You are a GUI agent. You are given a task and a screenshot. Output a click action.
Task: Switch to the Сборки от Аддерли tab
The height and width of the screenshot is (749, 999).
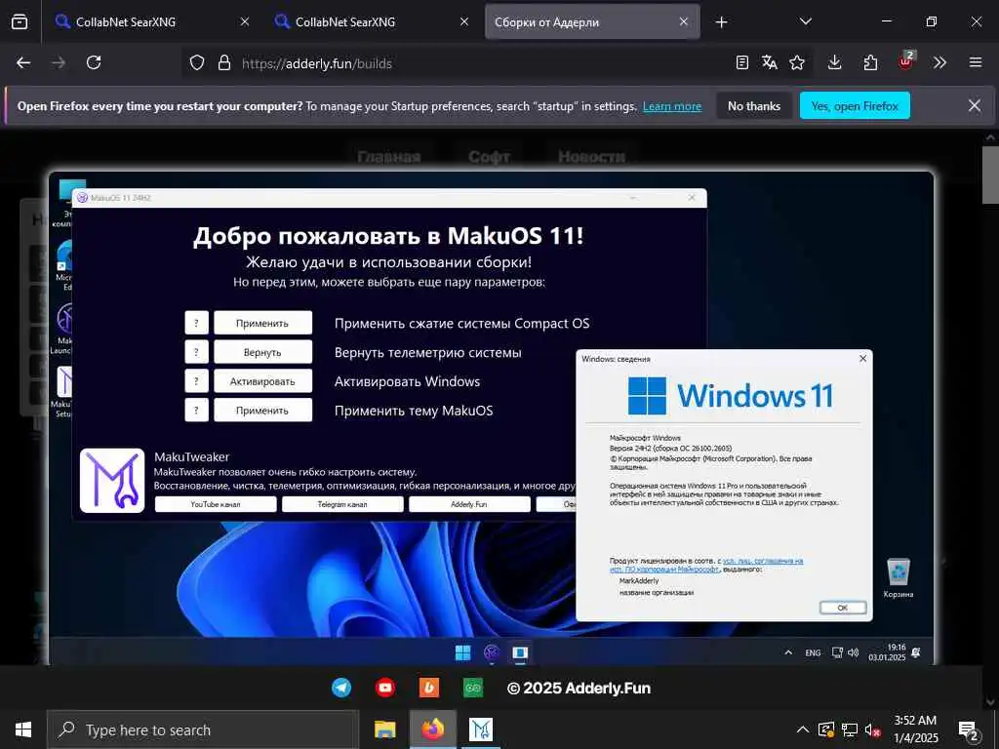point(592,21)
